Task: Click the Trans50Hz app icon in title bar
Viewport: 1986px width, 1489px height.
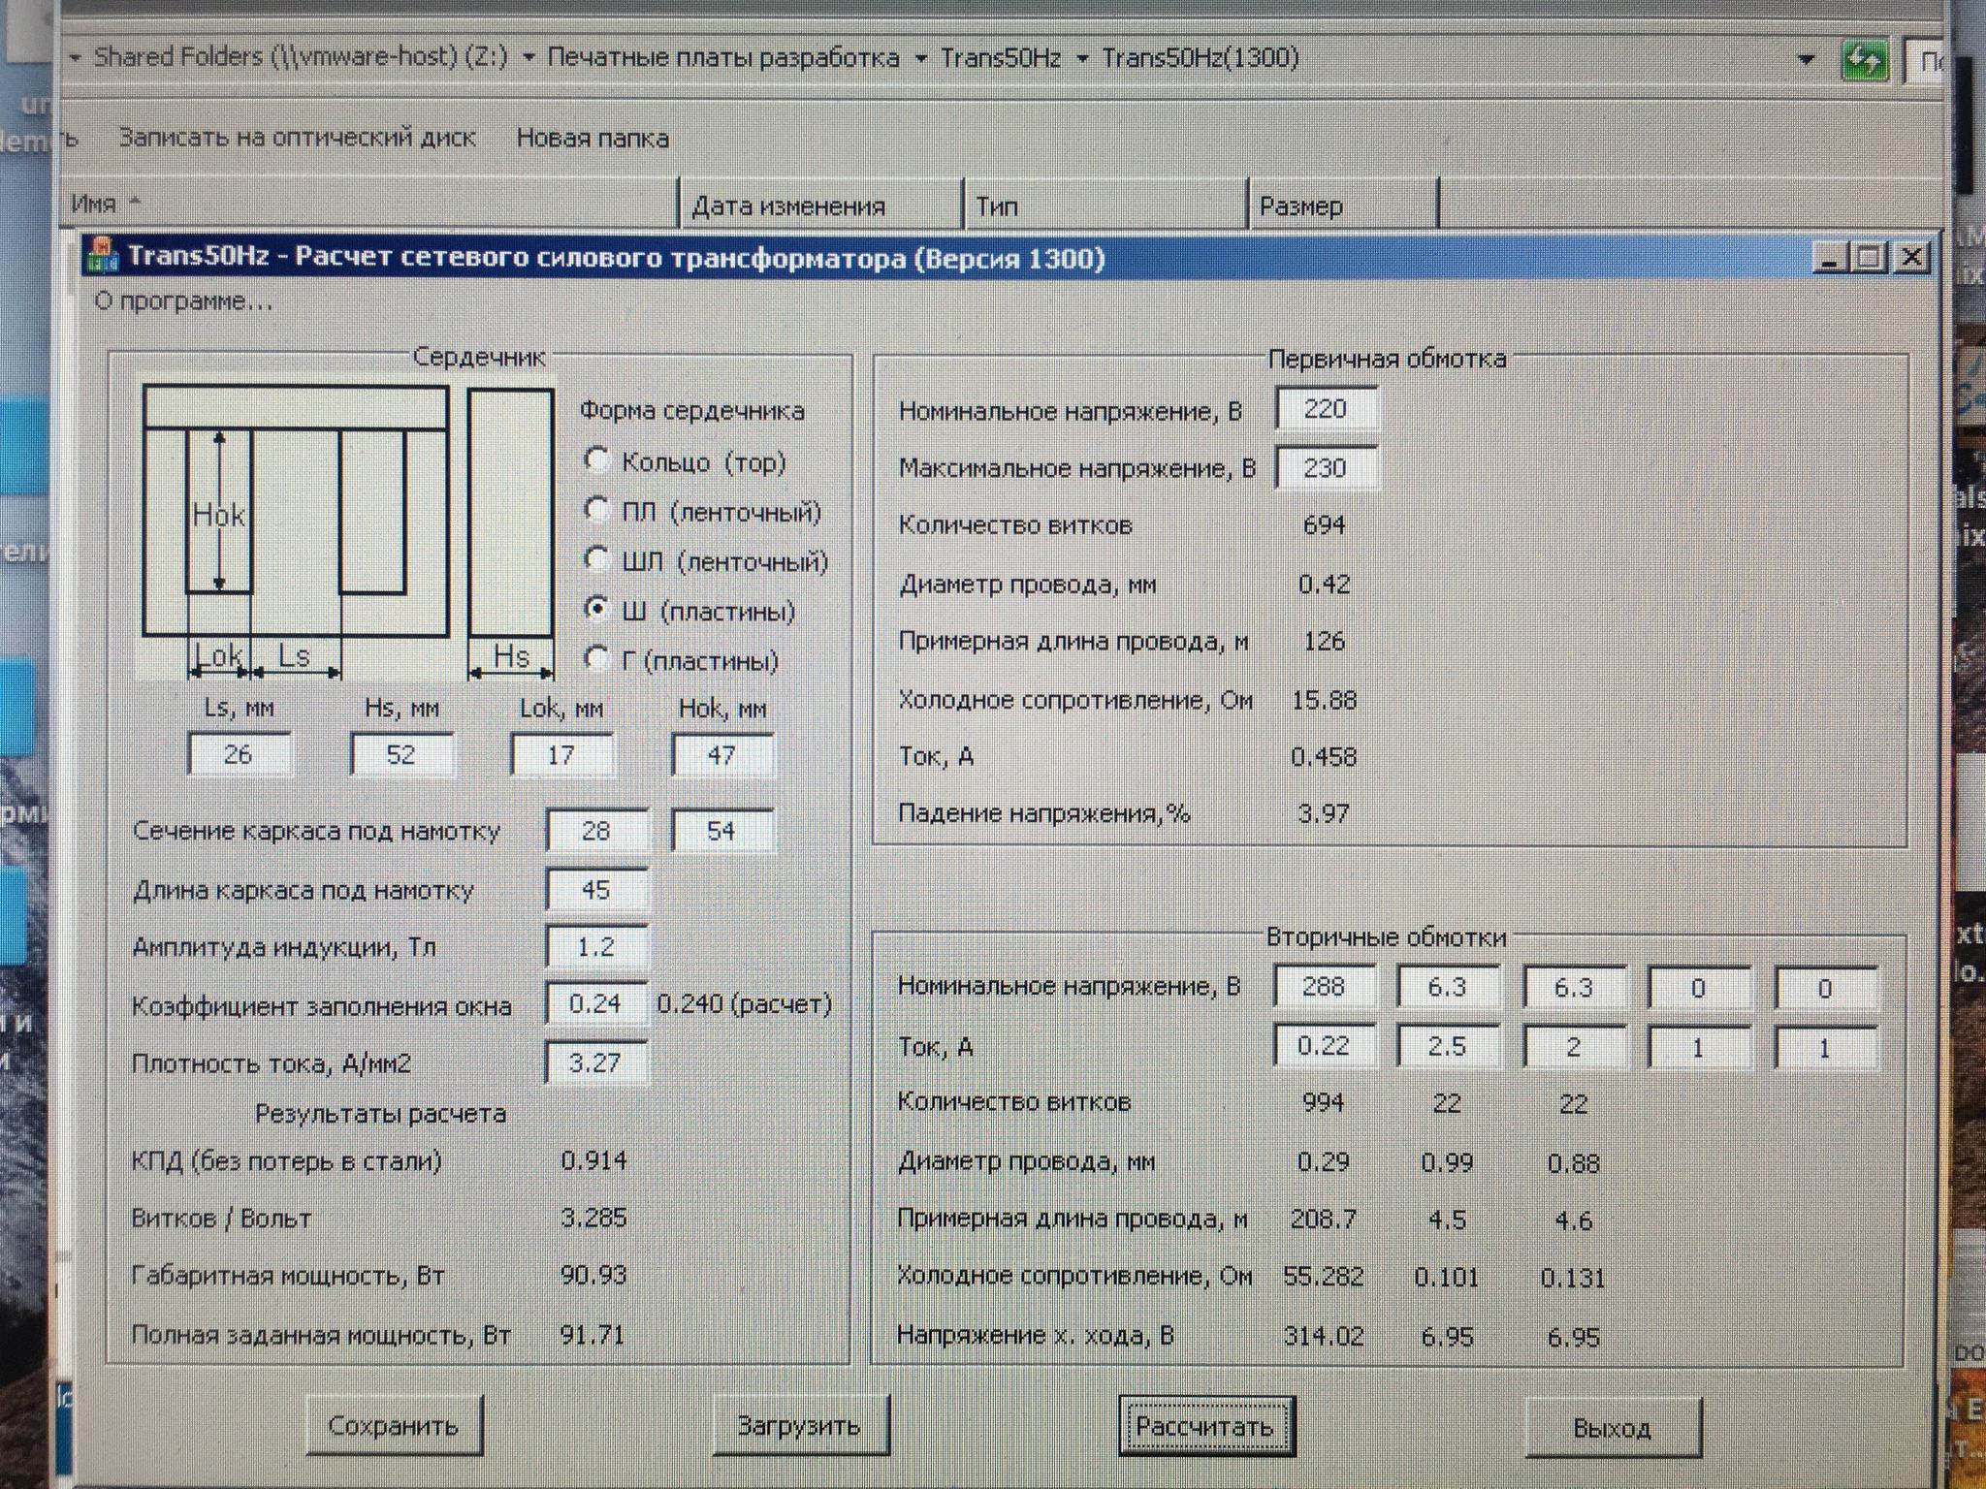Action: 103,257
